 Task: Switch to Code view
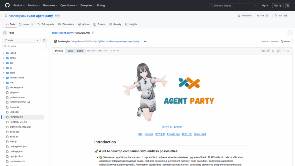click(x=70, y=51)
